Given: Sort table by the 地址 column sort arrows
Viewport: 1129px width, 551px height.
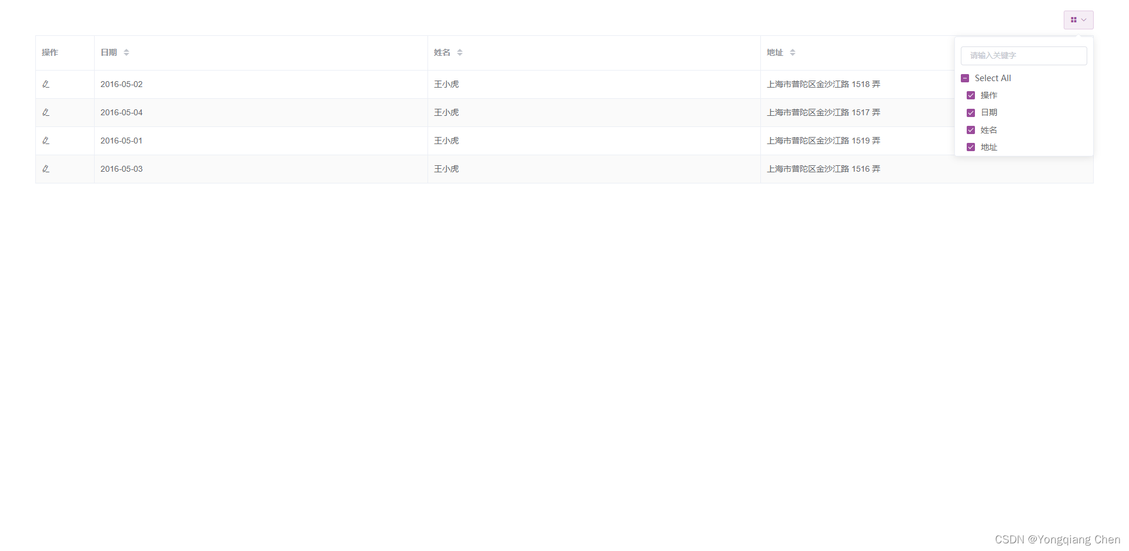Looking at the screenshot, I should (x=793, y=52).
